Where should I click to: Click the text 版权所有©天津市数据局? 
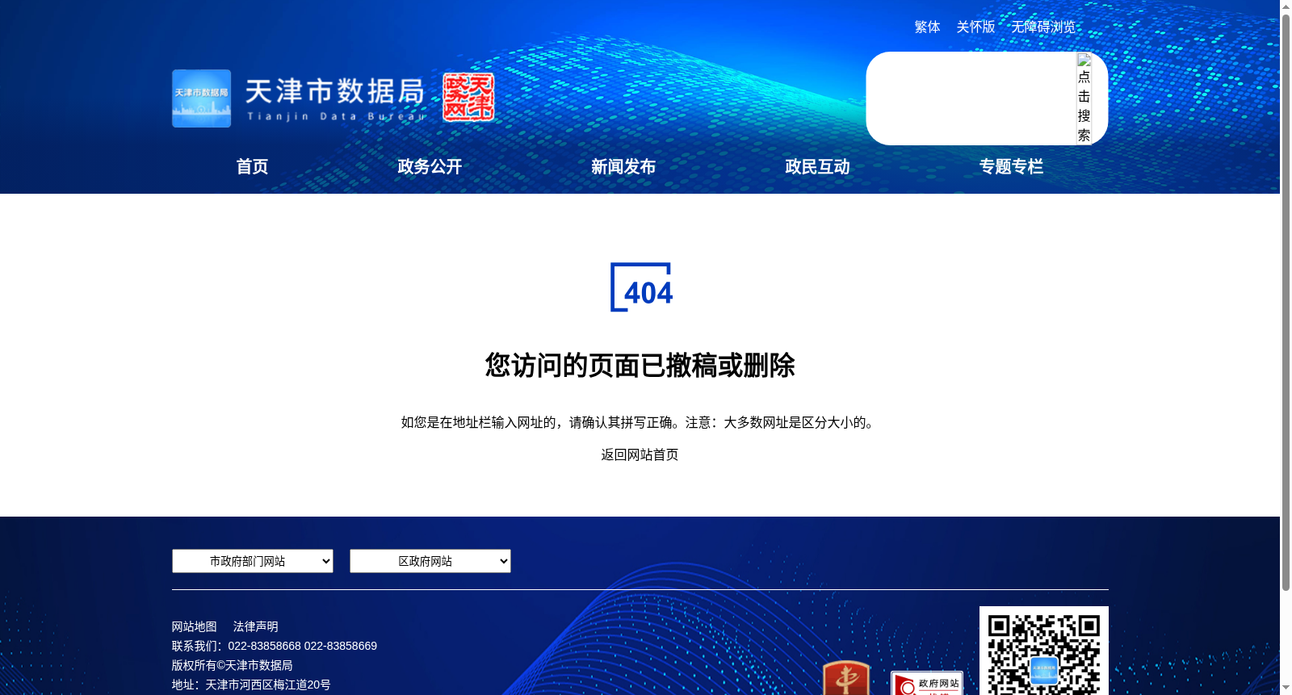coord(233,665)
